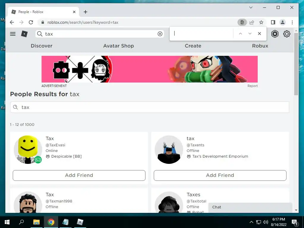Open Chrome three-dot menu
Viewport: 304px width, 228px height.
point(292,22)
